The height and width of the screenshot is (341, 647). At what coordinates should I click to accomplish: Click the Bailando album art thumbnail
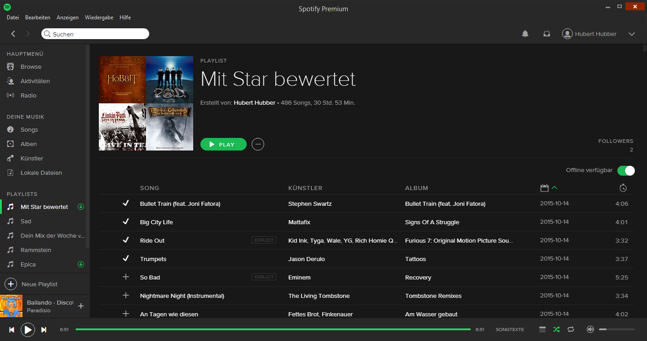point(11,306)
